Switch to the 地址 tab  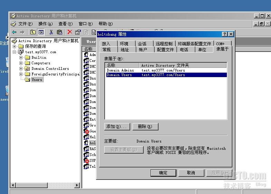pyautogui.click(x=127, y=50)
